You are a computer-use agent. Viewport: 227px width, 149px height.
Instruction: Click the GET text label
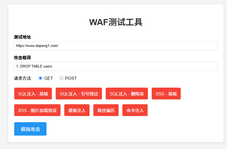click(x=49, y=78)
